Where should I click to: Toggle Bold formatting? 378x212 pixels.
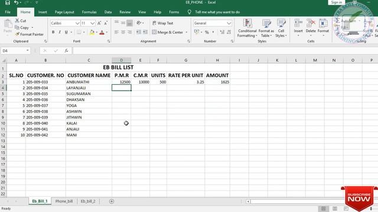(x=53, y=32)
